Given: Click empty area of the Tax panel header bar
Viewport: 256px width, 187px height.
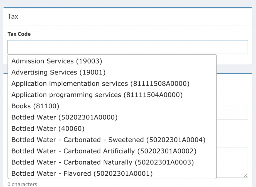Looking at the screenshot, I should coord(139,17).
